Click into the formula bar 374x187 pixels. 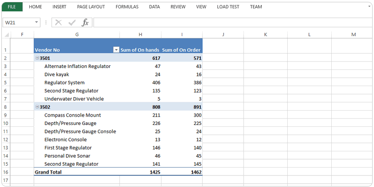click(232, 23)
